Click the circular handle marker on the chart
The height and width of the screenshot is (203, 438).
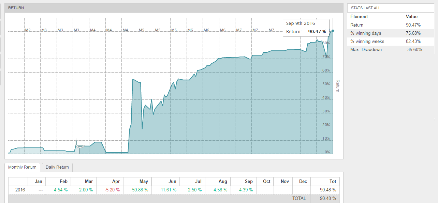pos(79,143)
